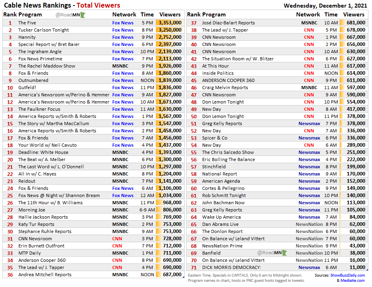The image size is (372, 287).
Task: Click 'Katy Tur Reports' program name
Action: (36, 224)
